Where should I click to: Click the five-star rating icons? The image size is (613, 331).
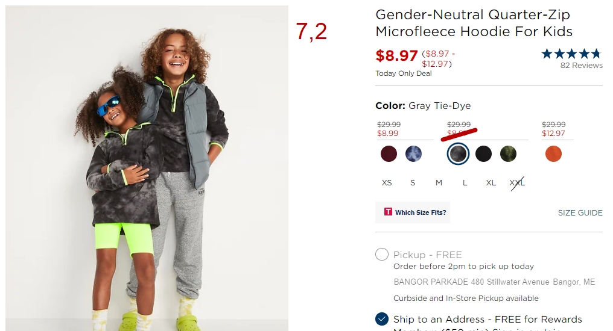click(x=571, y=54)
